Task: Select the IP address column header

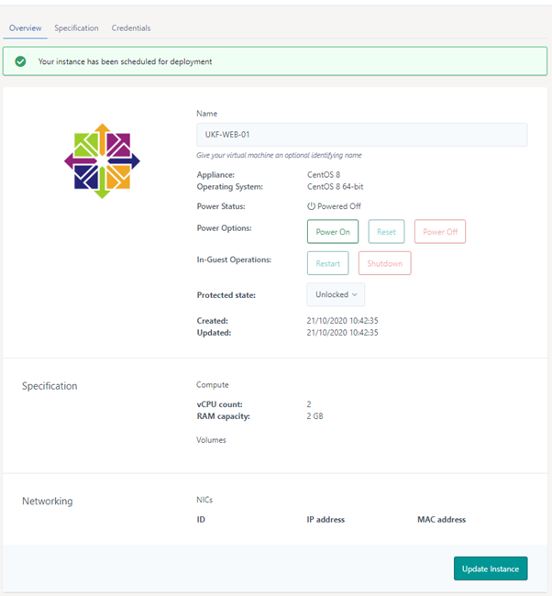Action: click(326, 520)
